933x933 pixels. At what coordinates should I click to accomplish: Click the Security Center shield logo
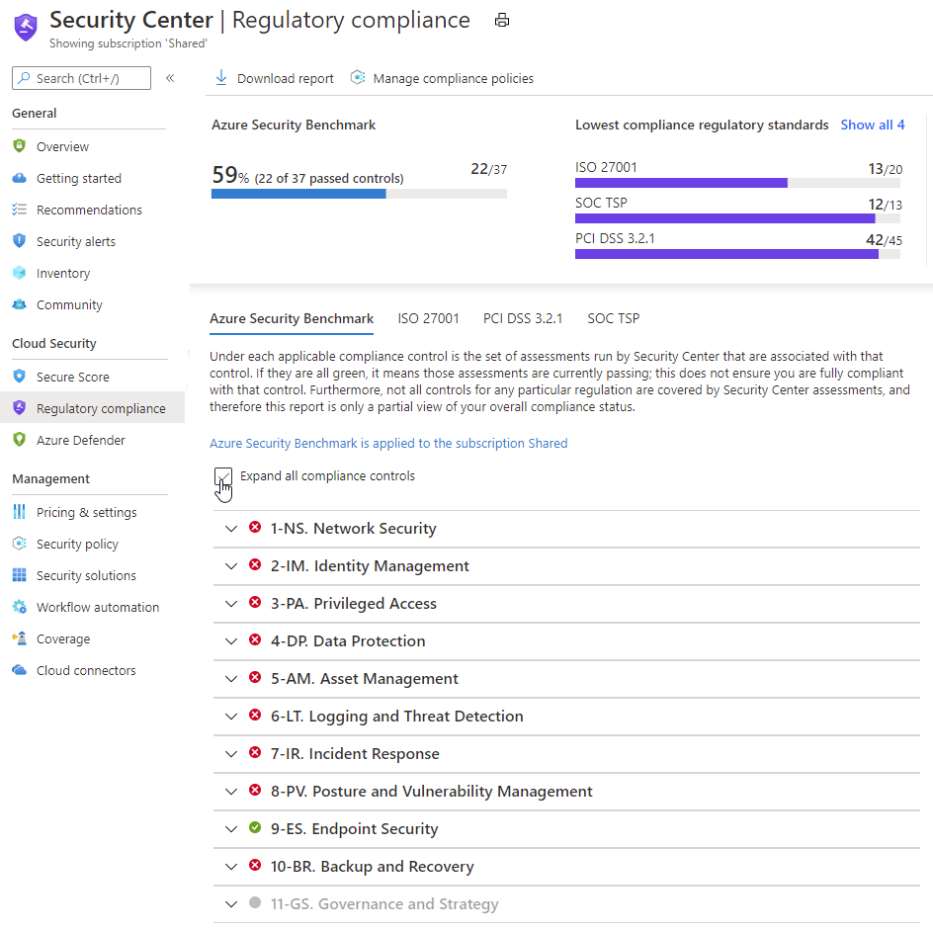[x=26, y=27]
